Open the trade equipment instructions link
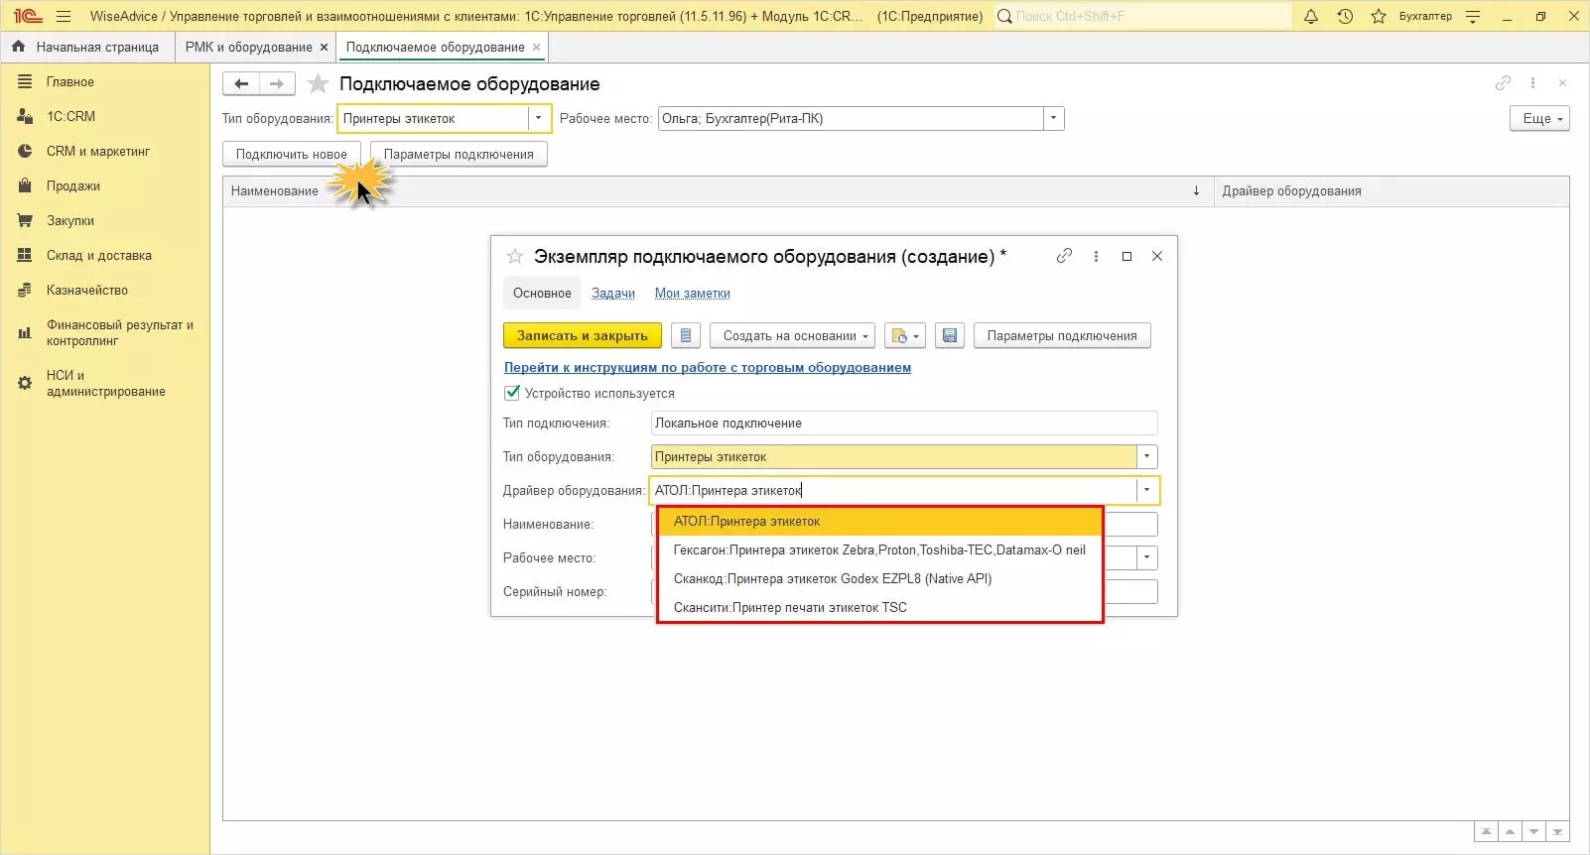The height and width of the screenshot is (855, 1590). (707, 368)
